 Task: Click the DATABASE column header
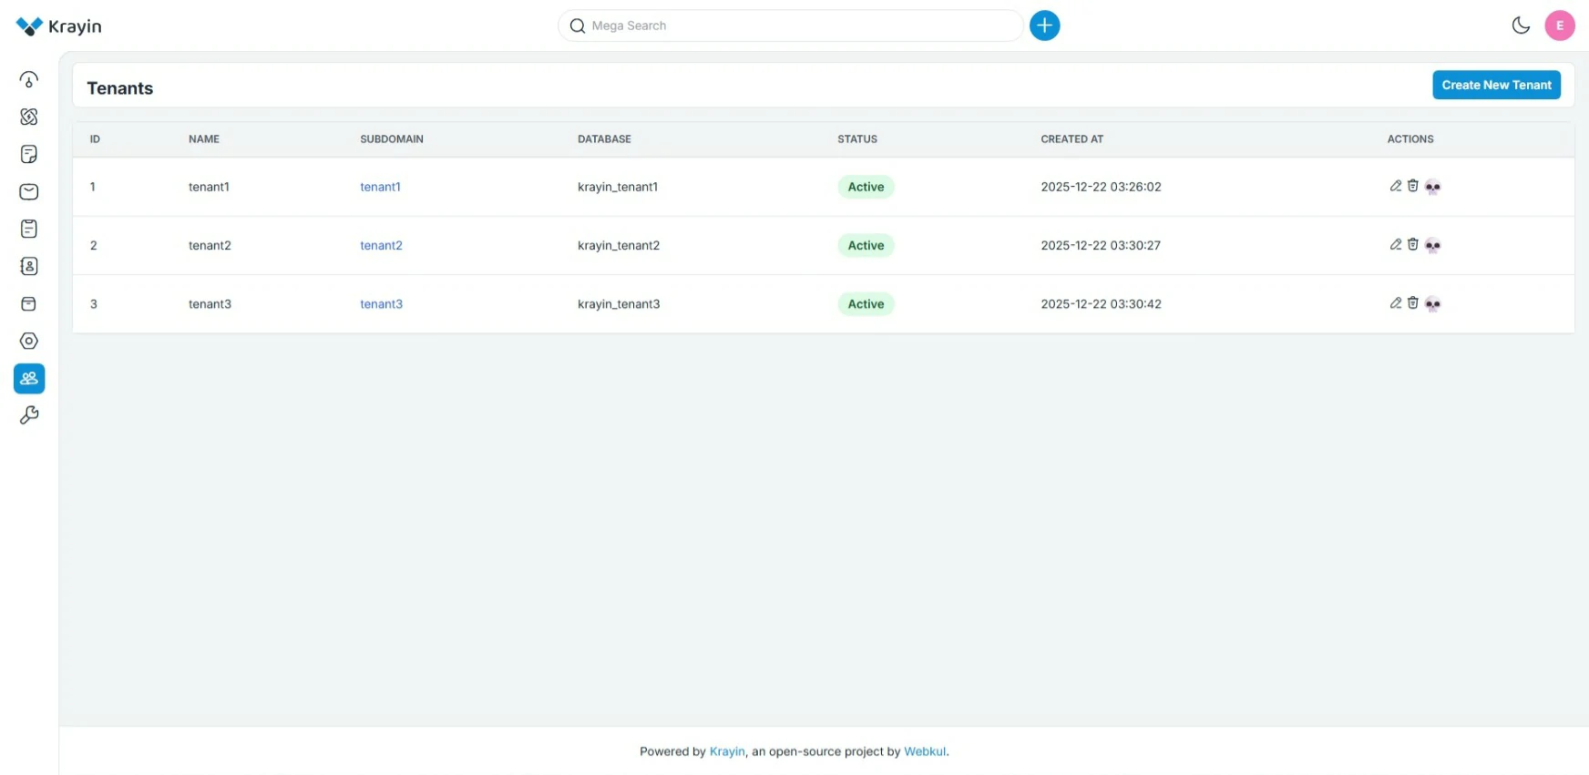coord(604,139)
